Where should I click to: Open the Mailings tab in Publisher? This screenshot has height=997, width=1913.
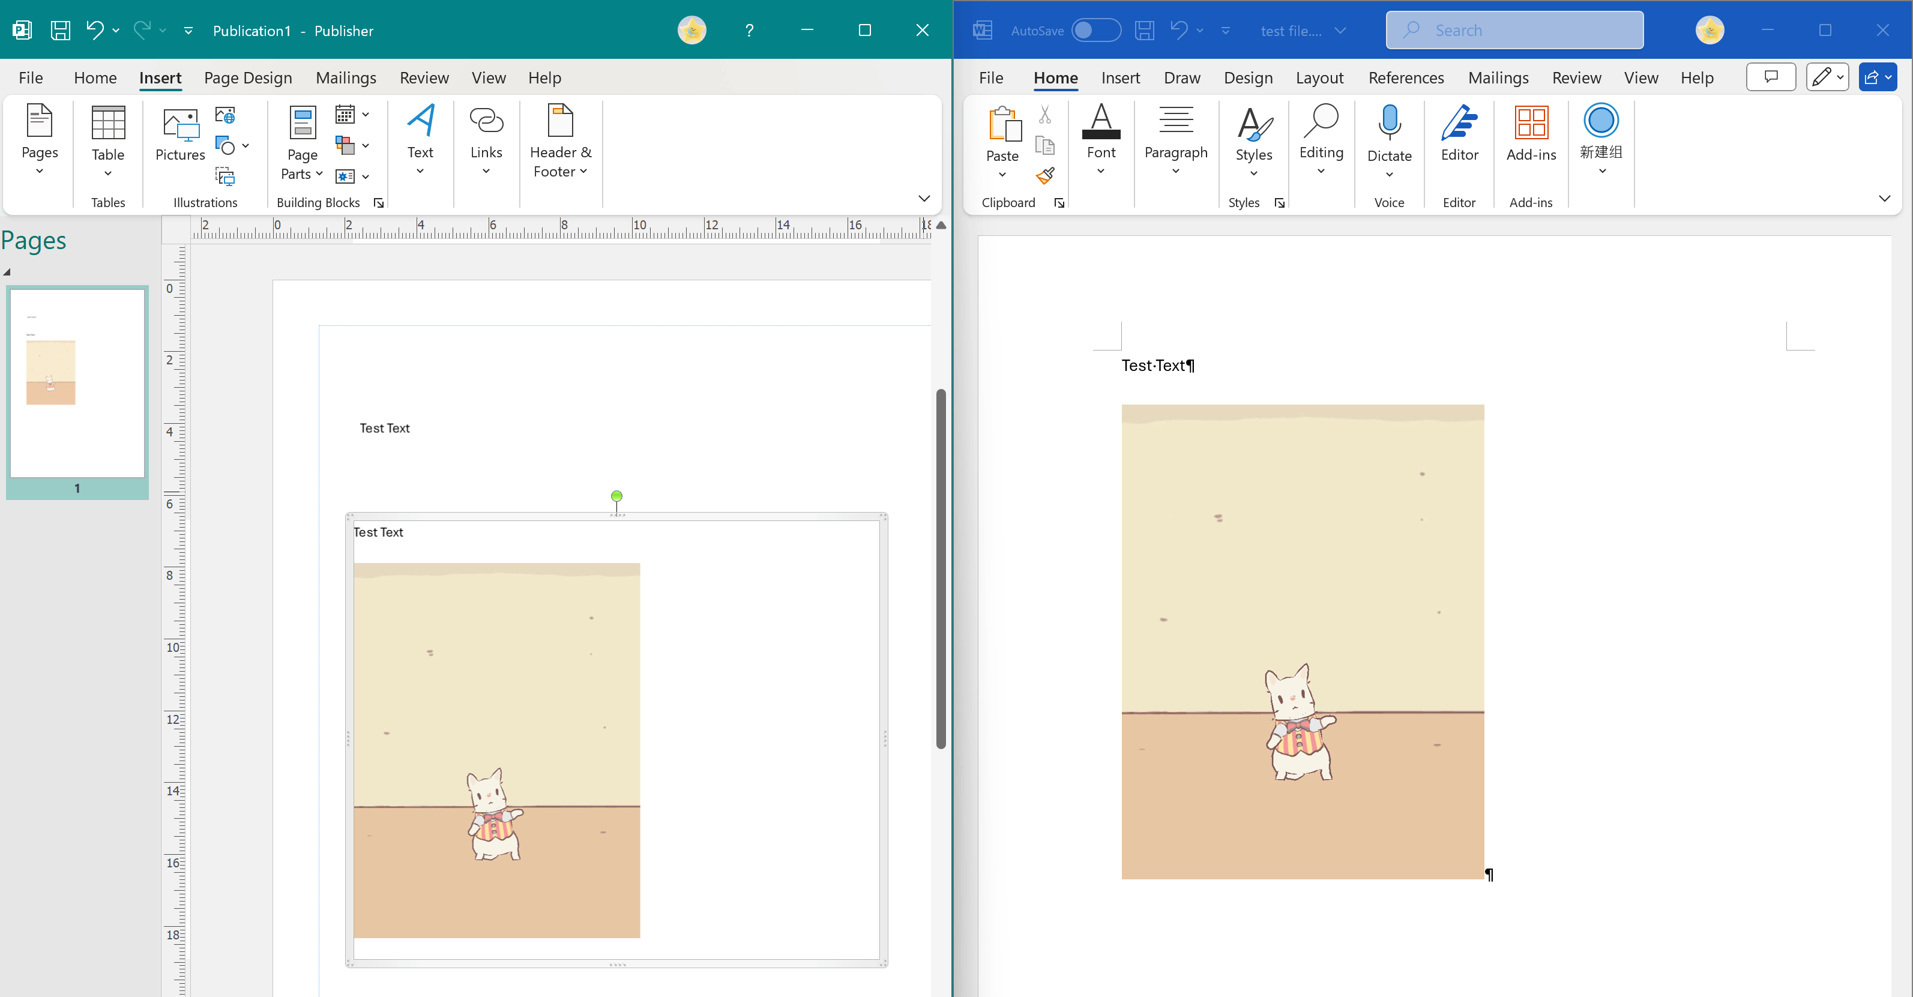click(346, 78)
